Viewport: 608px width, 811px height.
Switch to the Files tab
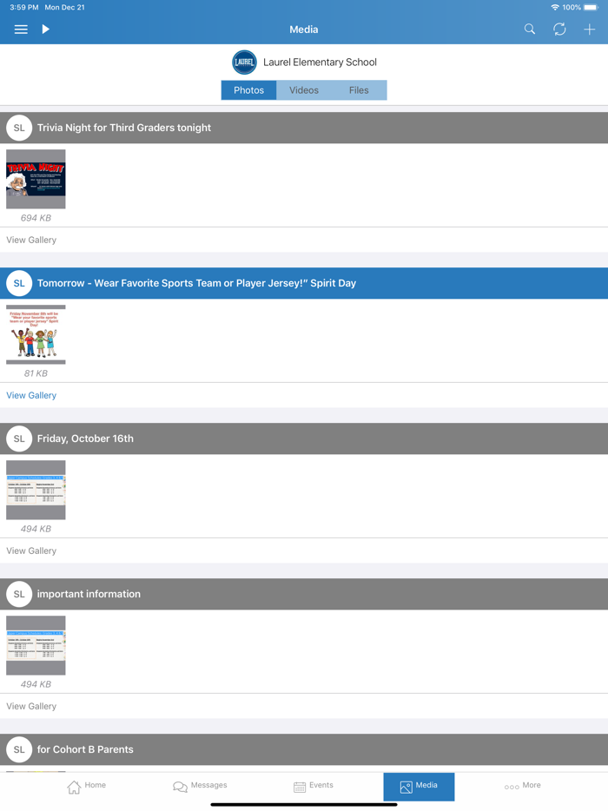point(359,90)
